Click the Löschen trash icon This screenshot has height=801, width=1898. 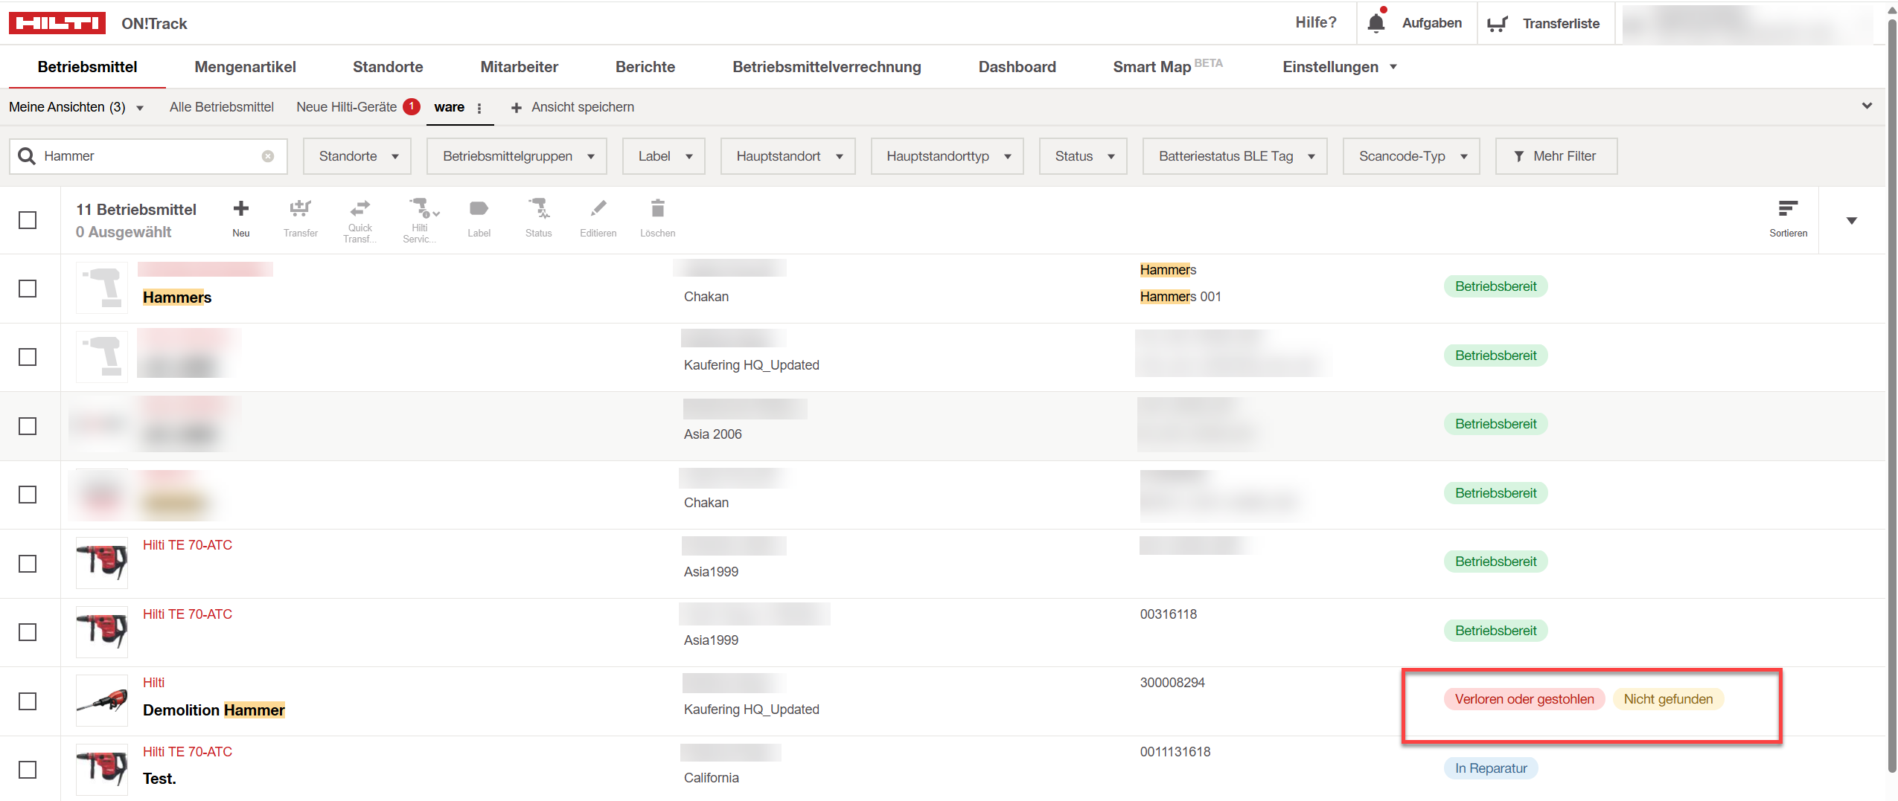coord(658,208)
